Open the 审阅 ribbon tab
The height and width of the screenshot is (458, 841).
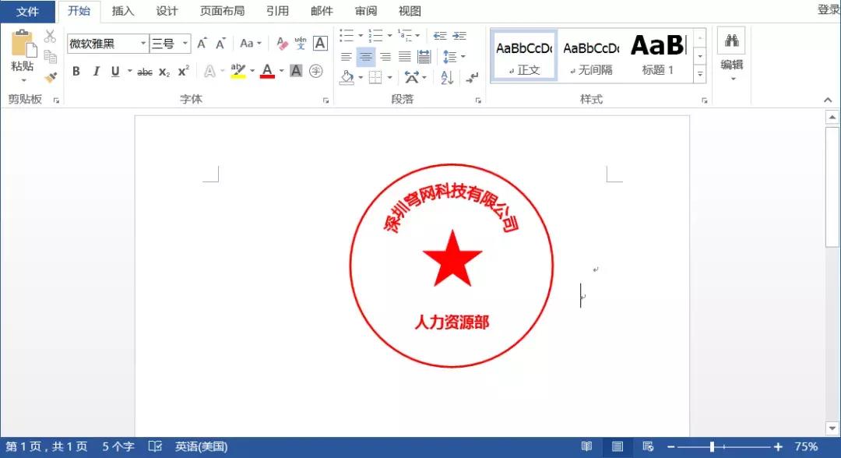(x=365, y=11)
